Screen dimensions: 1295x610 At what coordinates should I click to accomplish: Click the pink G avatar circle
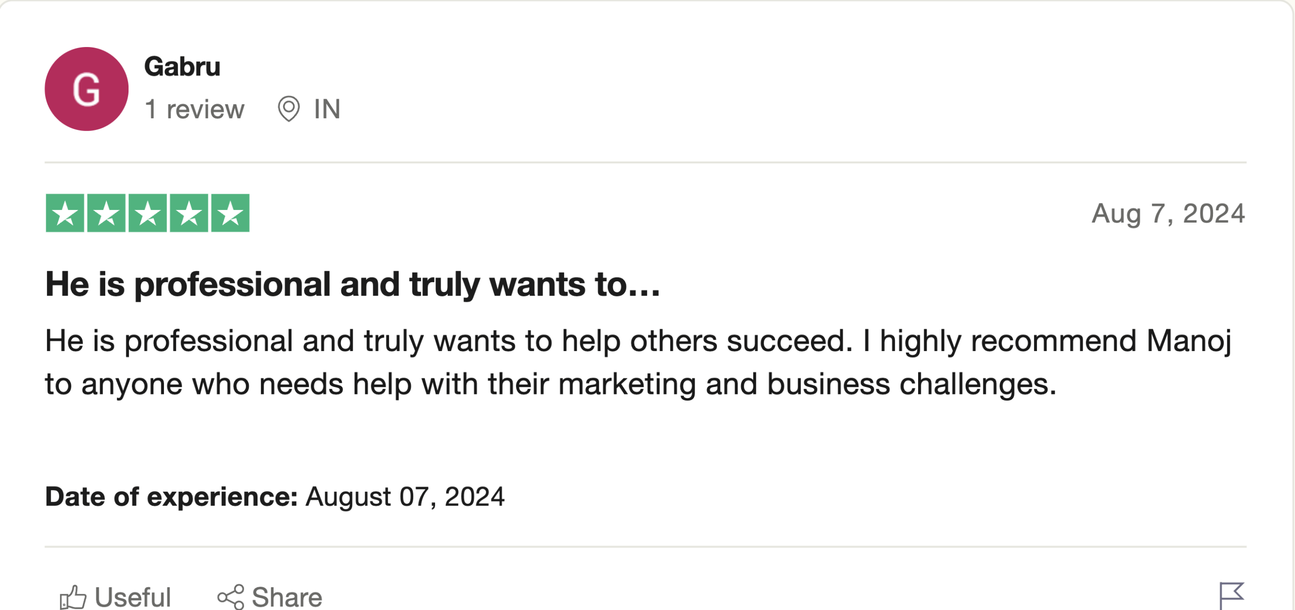pyautogui.click(x=87, y=89)
